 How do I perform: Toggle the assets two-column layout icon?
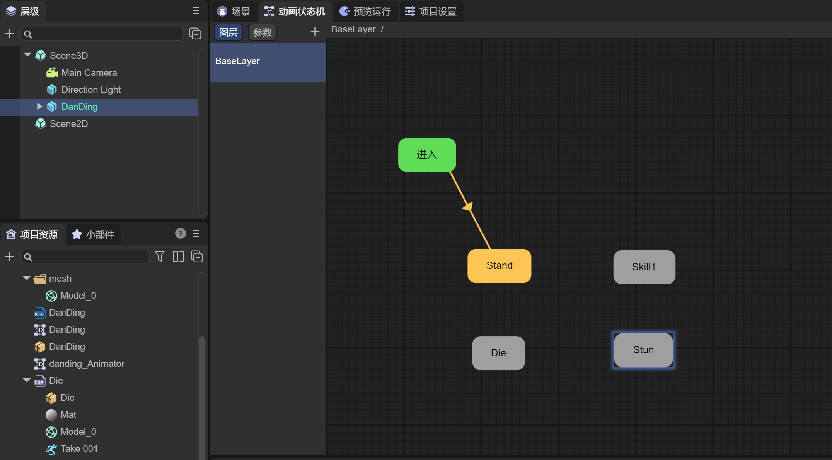coord(178,257)
